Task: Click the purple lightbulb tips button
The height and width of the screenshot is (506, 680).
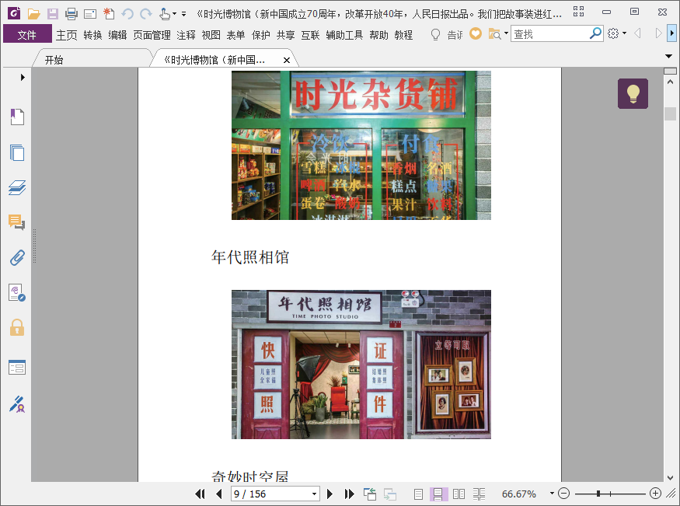Action: pos(633,93)
